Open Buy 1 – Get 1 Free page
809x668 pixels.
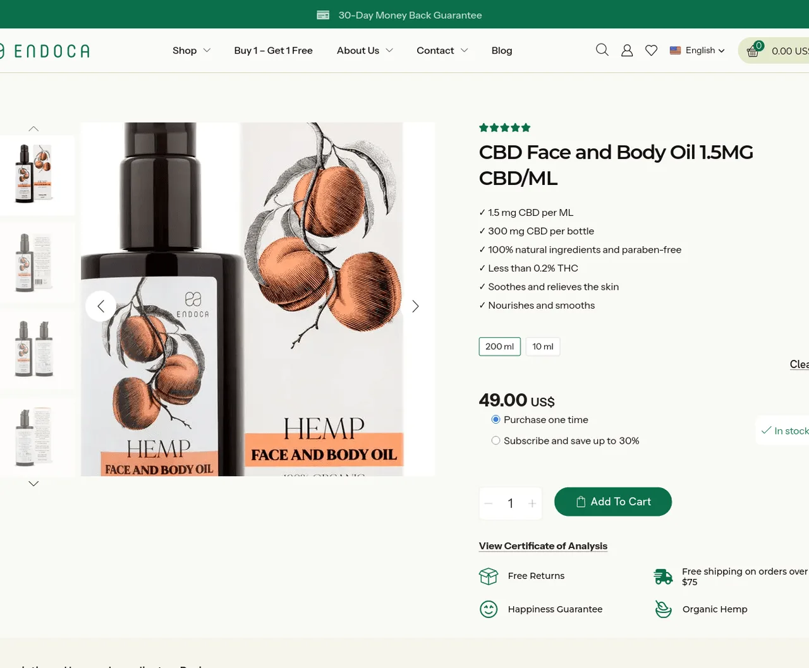pos(273,51)
